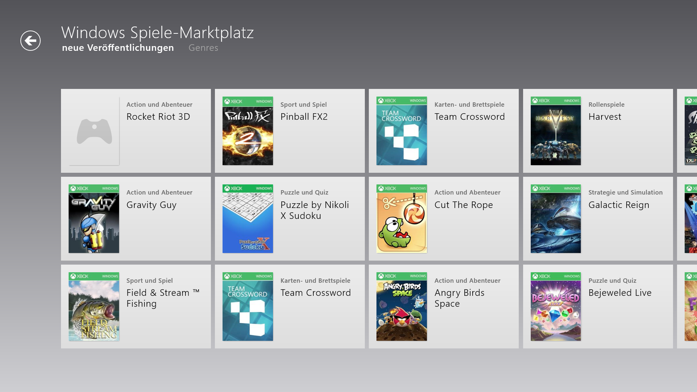This screenshot has width=697, height=392.
Task: Click Puzzle by Nikoli X Sudoku title
Action: pyautogui.click(x=315, y=210)
